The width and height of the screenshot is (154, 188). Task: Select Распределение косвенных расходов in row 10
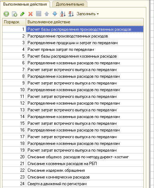(x=85, y=90)
